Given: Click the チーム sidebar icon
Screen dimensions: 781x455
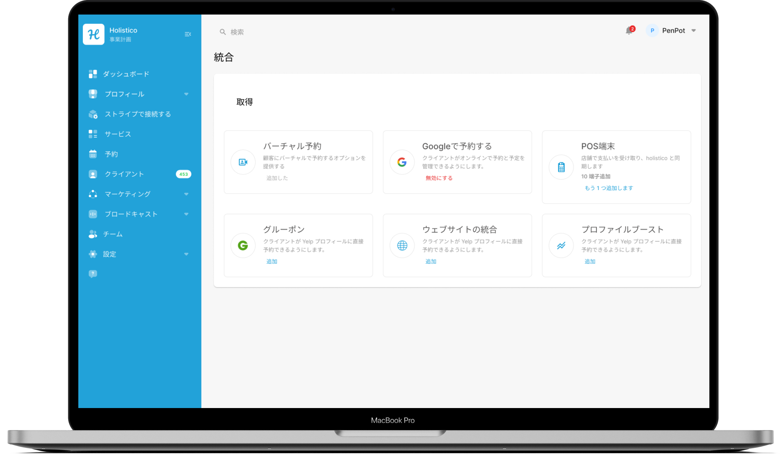Looking at the screenshot, I should pyautogui.click(x=93, y=234).
